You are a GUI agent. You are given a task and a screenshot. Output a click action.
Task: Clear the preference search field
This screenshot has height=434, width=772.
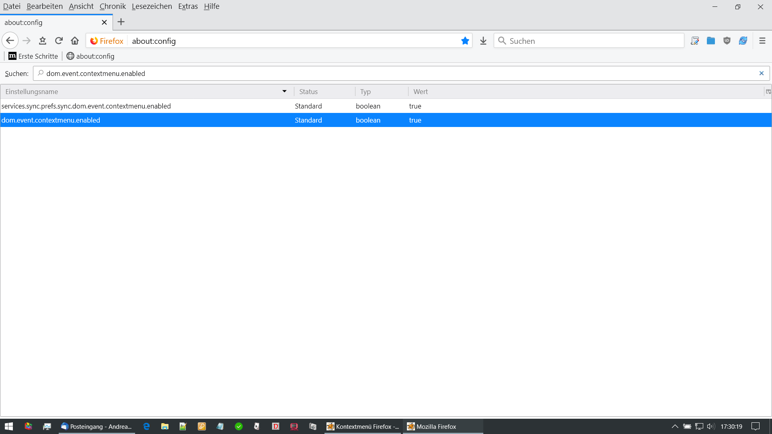coord(761,73)
